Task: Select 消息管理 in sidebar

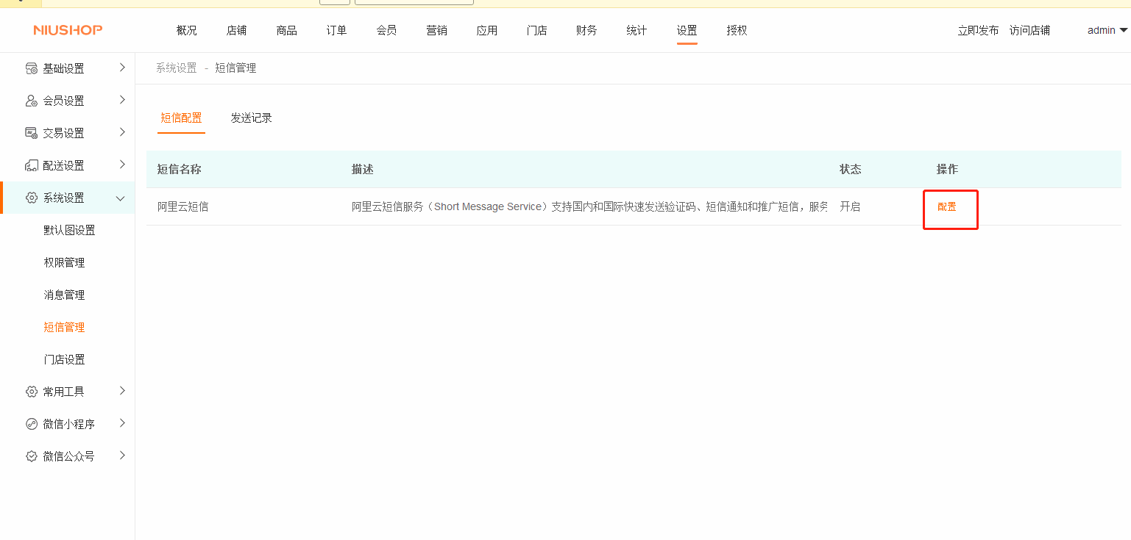Action: point(64,295)
